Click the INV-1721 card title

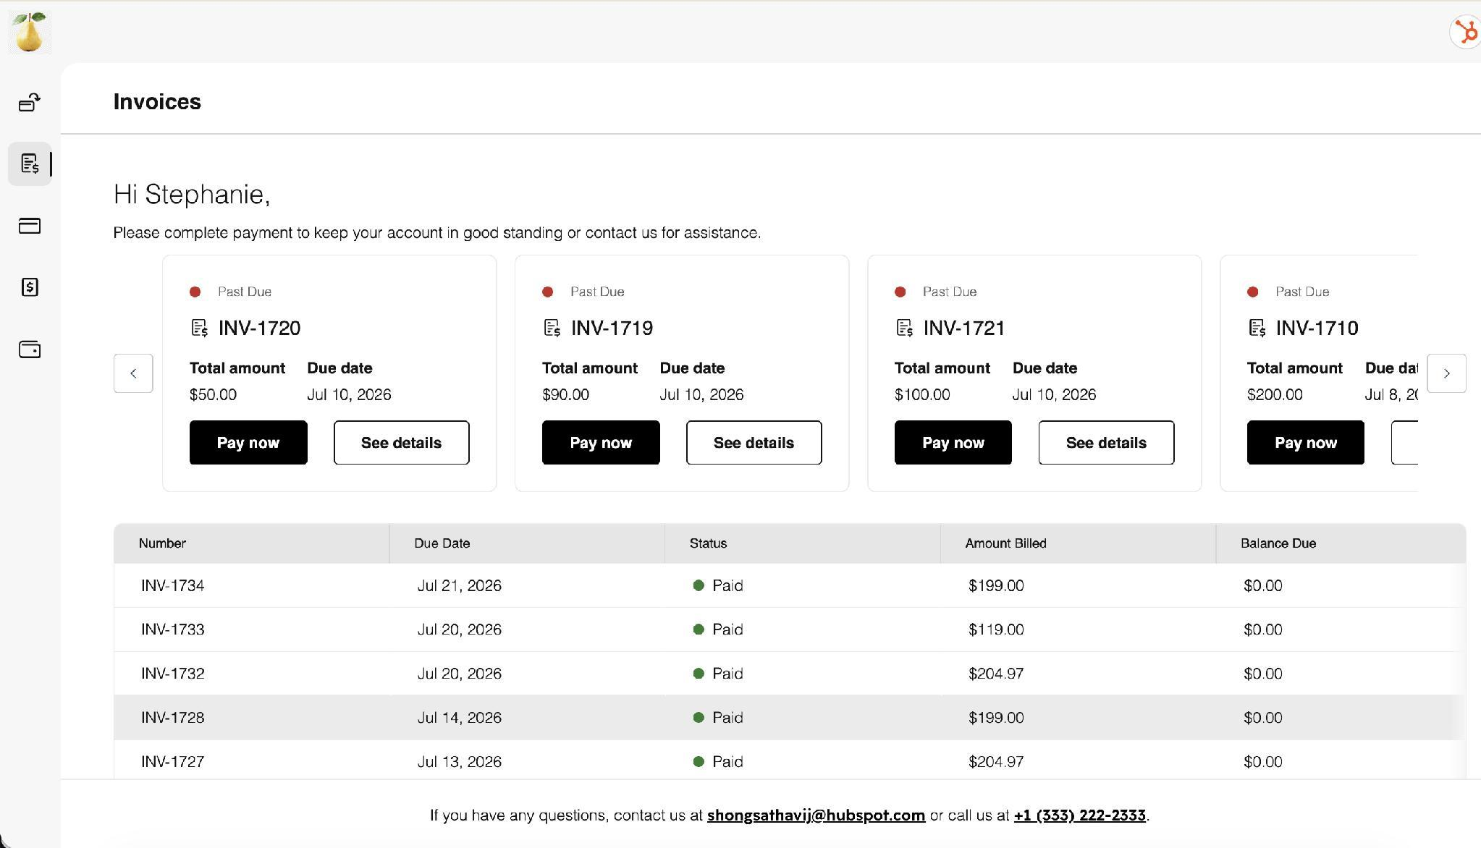tap(964, 328)
